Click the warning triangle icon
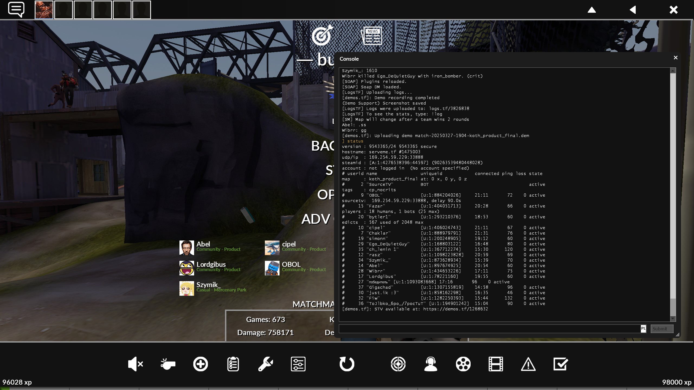The image size is (694, 390). 528,364
